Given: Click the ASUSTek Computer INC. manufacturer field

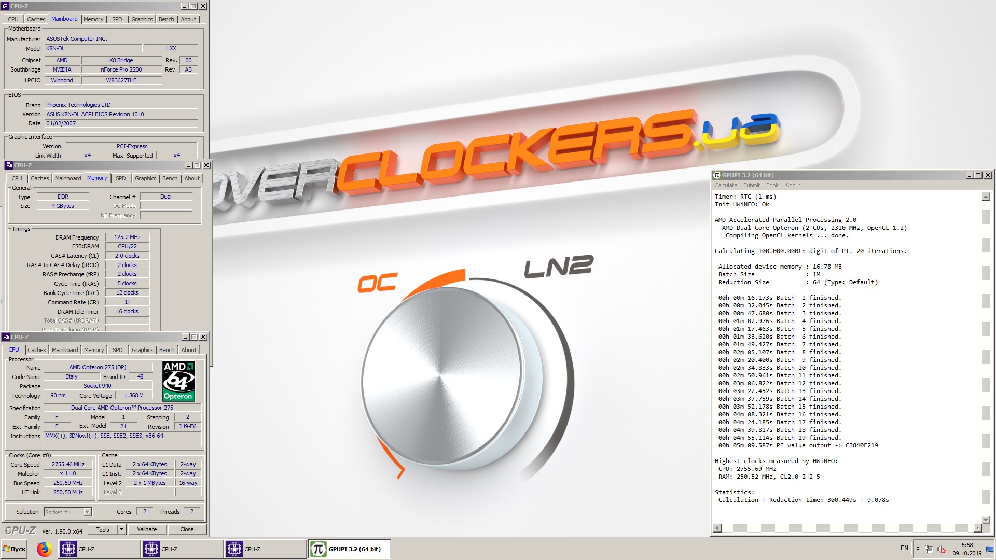Looking at the screenshot, I should 121,39.
